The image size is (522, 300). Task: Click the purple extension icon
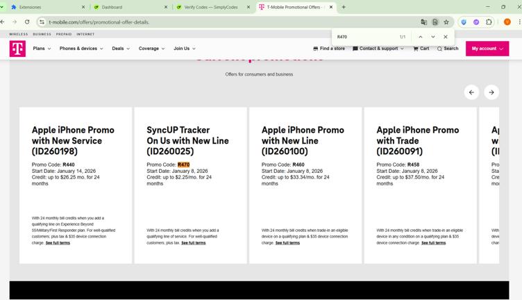pos(476,22)
